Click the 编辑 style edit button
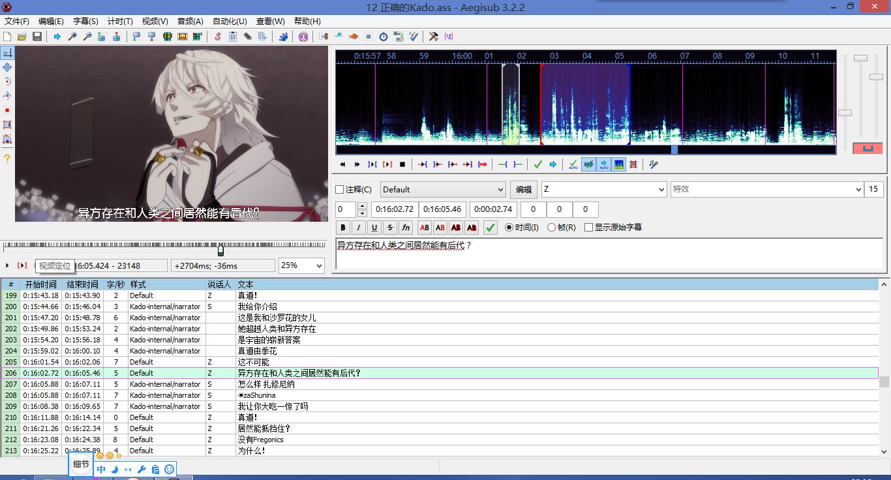 tap(524, 190)
